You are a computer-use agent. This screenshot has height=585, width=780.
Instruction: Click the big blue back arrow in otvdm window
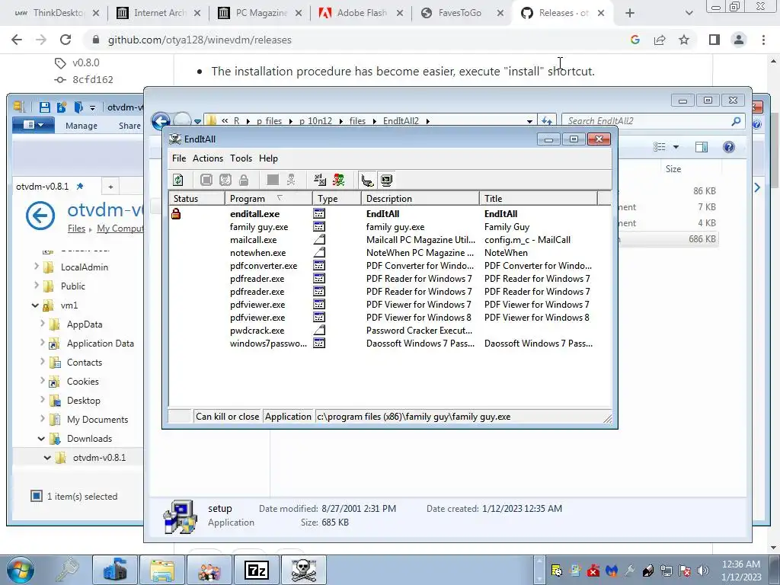point(40,216)
